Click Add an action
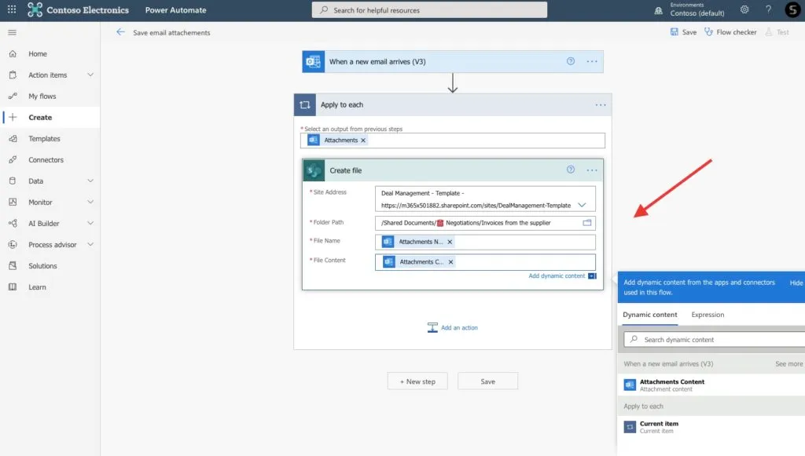 coord(452,327)
